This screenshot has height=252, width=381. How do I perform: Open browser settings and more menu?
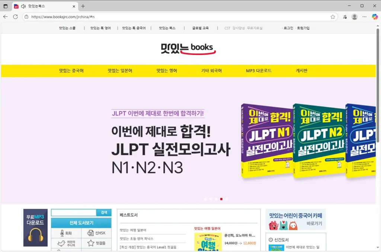click(365, 17)
